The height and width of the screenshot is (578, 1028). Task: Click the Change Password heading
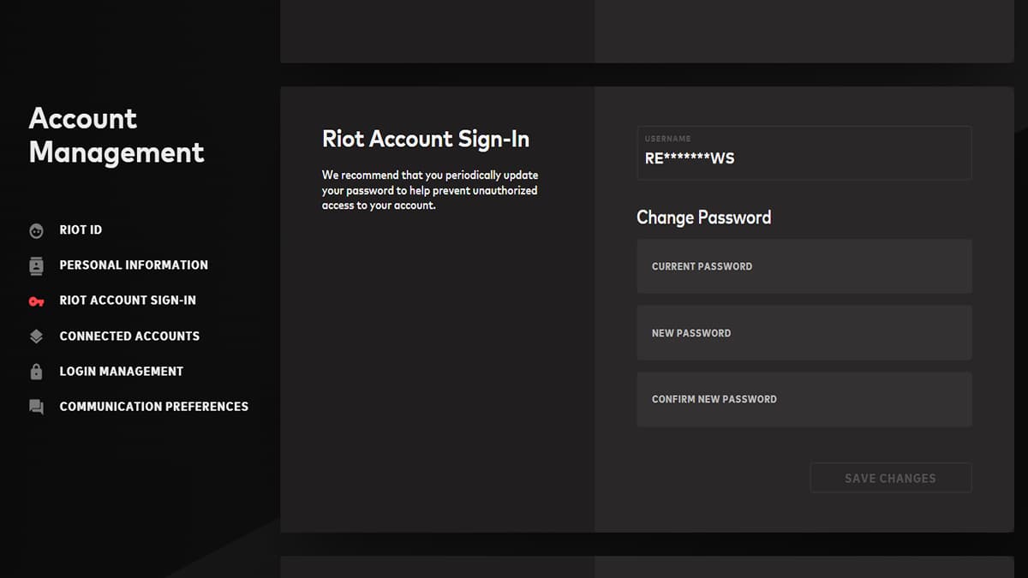[704, 217]
